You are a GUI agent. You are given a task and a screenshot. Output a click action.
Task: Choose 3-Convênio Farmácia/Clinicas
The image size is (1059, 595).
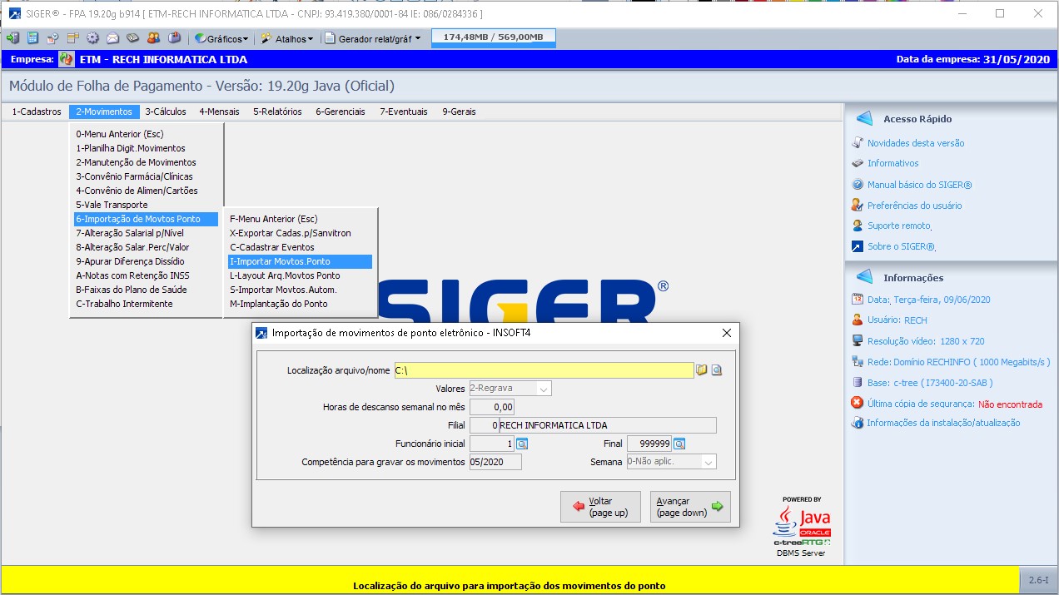tap(147, 176)
